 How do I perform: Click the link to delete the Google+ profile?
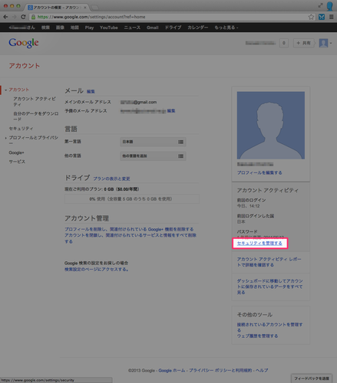[129, 229]
